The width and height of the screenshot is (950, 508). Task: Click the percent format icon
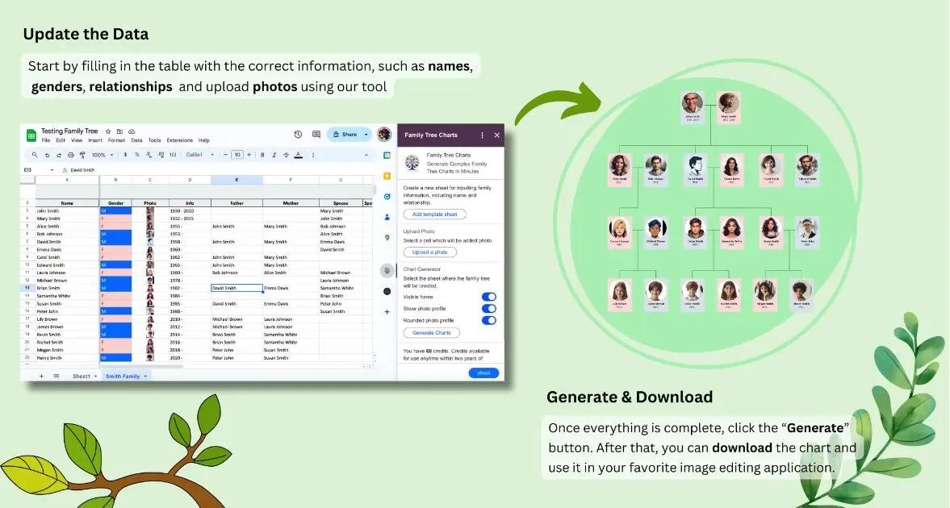pyautogui.click(x=137, y=154)
